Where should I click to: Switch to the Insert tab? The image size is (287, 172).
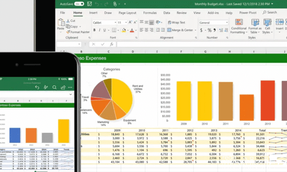[93, 12]
